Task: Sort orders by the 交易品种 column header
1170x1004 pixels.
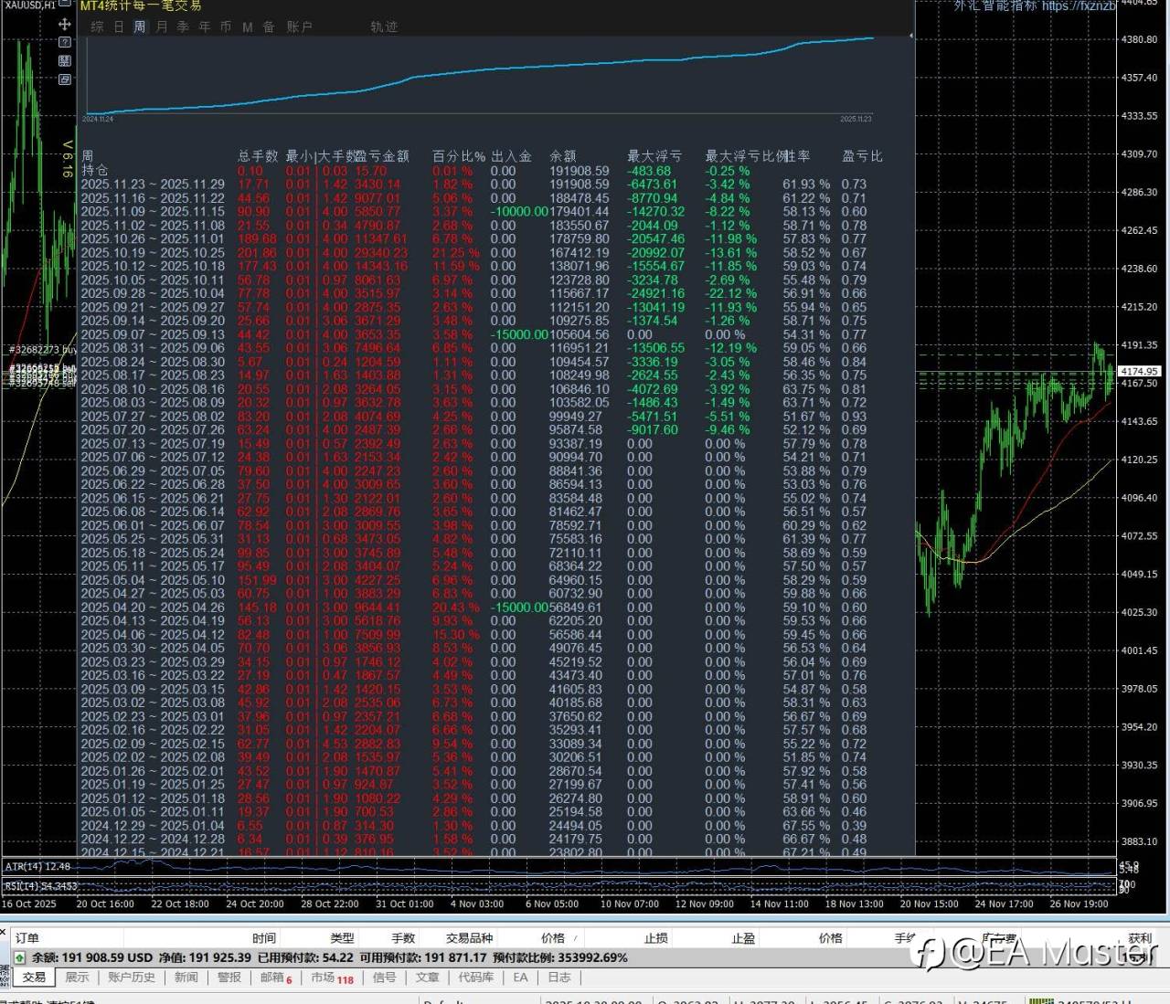Action: click(470, 938)
